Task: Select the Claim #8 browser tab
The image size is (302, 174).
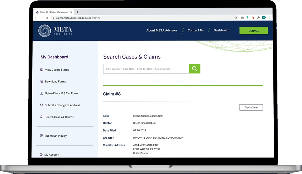Action: click(x=54, y=12)
